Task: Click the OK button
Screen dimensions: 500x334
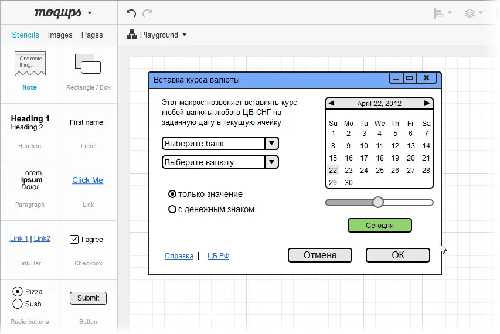Action: tap(397, 255)
